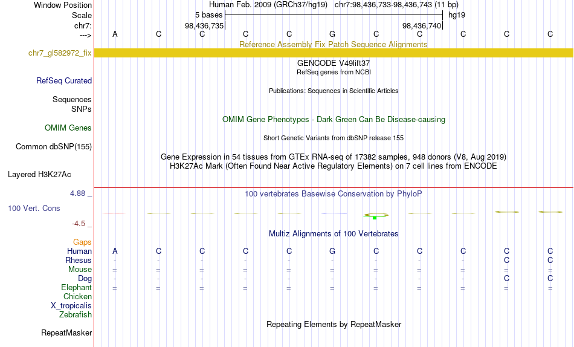Click the chr7: ruler label

tap(83, 25)
